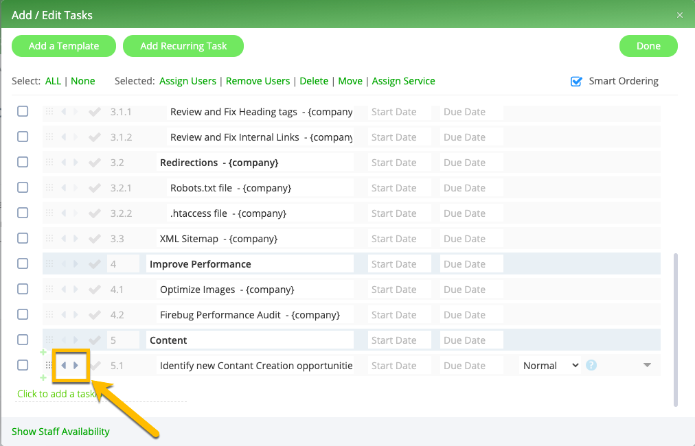Click the green plus above row 5.1
The height and width of the screenshot is (446, 695).
[x=43, y=352]
